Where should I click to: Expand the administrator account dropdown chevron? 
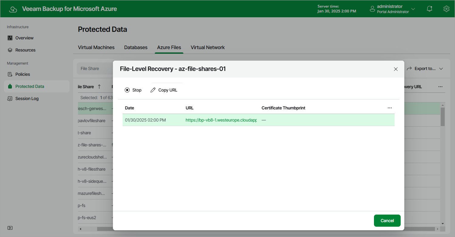pos(413,9)
